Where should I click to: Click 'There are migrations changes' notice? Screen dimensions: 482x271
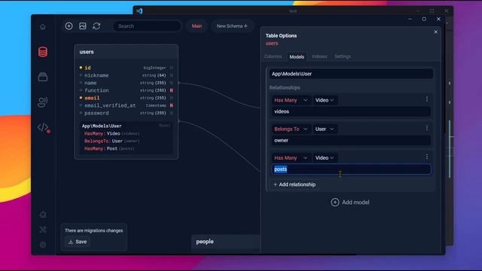tap(93, 231)
